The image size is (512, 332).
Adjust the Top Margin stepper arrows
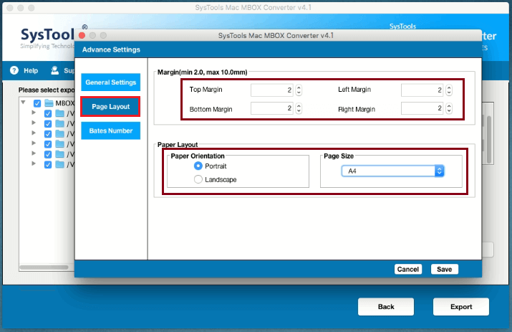(x=299, y=90)
